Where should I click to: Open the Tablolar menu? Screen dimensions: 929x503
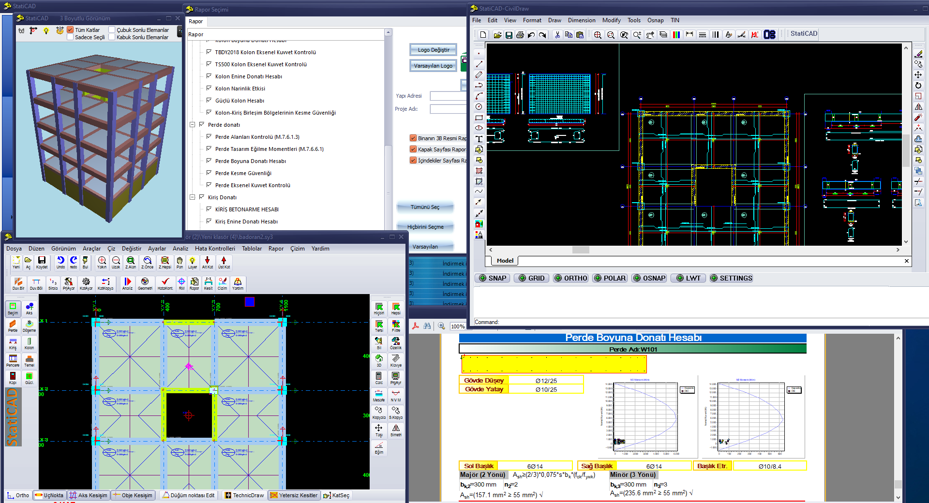point(252,249)
